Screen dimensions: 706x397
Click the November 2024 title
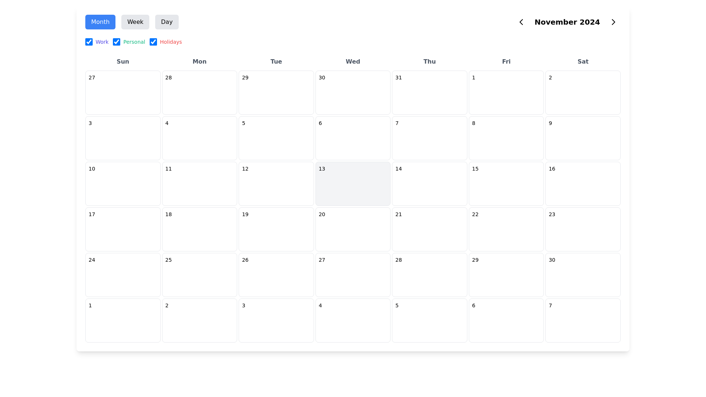pyautogui.click(x=567, y=22)
